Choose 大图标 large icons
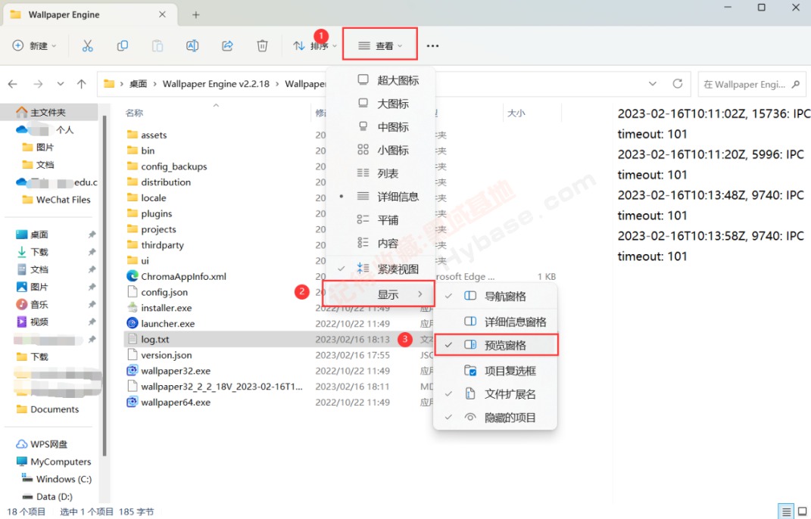Image resolution: width=811 pixels, height=519 pixels. pos(381,104)
